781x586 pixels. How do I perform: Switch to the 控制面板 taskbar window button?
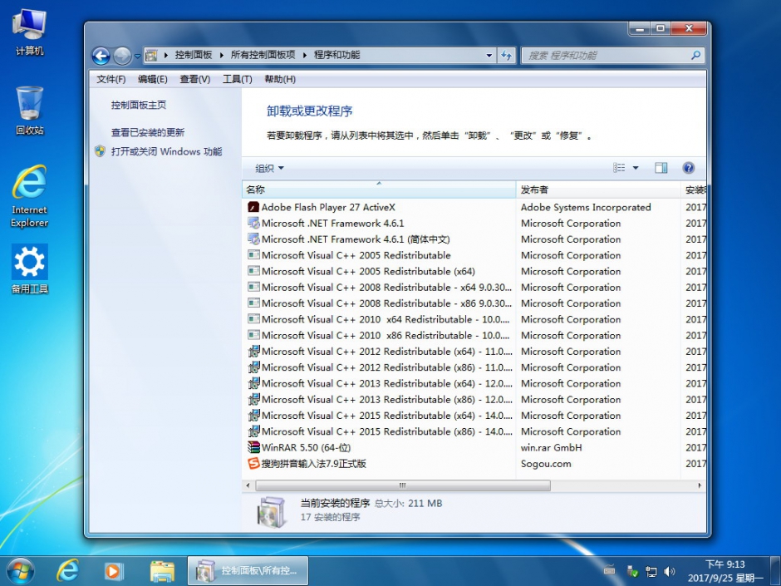click(248, 570)
